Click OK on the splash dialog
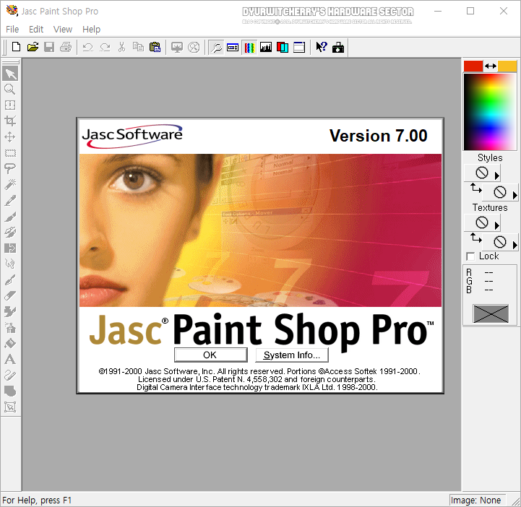 (x=210, y=355)
